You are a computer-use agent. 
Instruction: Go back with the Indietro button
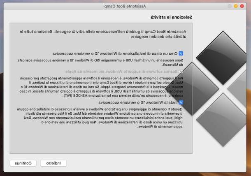53,163
